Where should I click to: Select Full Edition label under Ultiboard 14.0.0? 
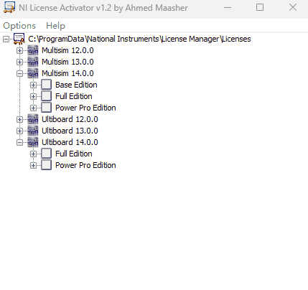click(x=74, y=154)
